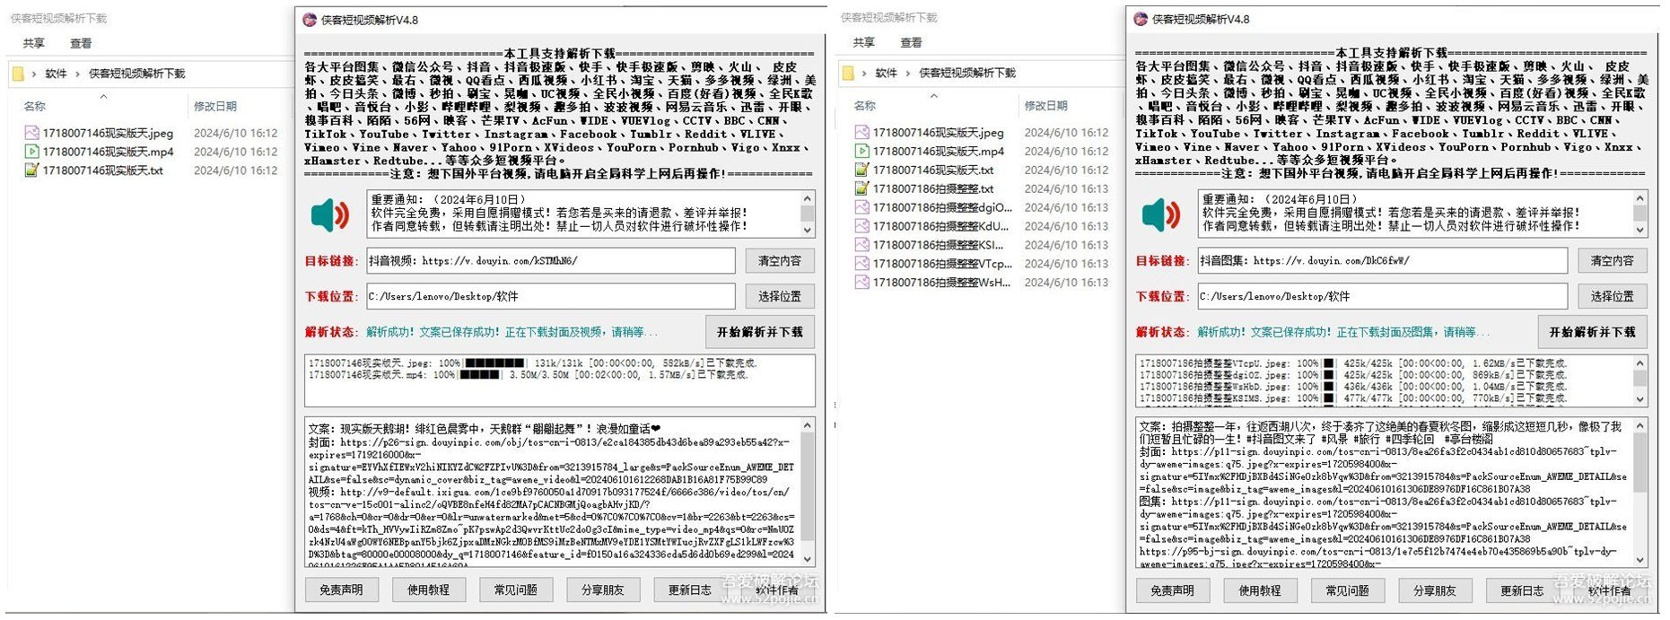This screenshot has width=1670, height=620.
Task: Click the 文案 text area scrollbar in 抖音视频 window
Action: 808,492
